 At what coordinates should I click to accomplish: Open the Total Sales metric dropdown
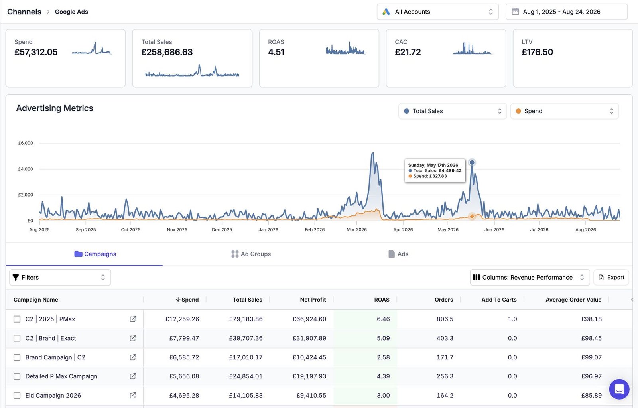click(x=453, y=111)
